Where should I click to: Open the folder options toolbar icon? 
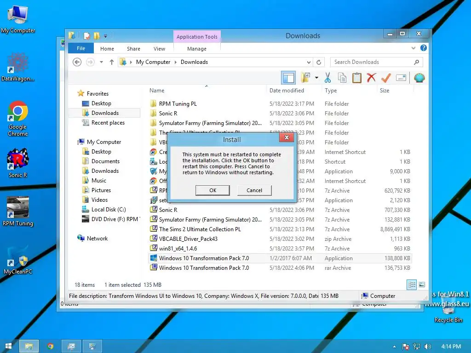(x=306, y=78)
